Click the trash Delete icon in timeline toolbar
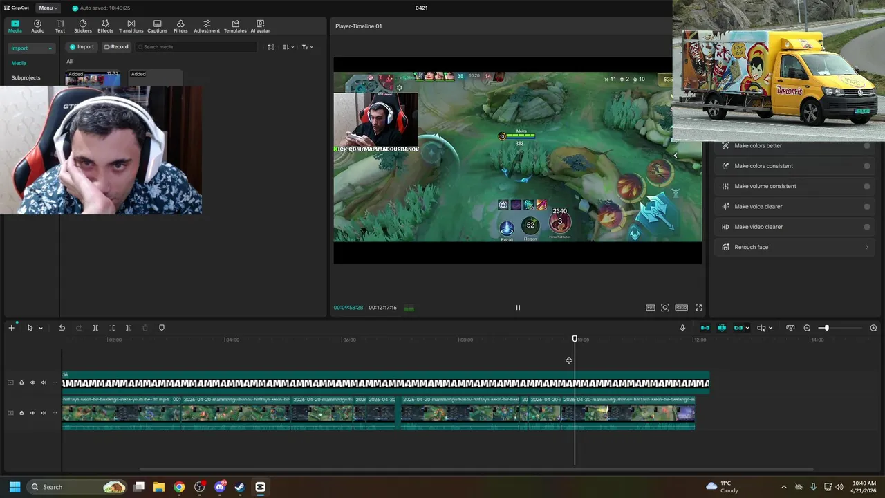This screenshot has height=498, width=885. tap(145, 328)
